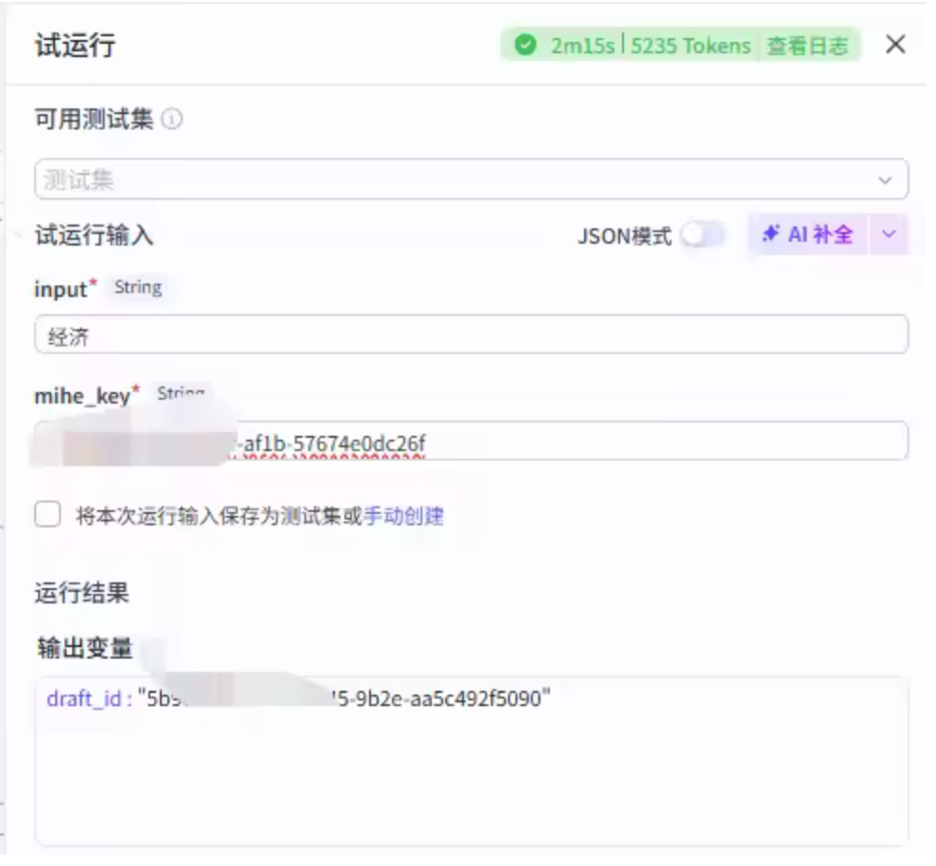Click the input field containing 经济
936x866 pixels.
(471, 335)
